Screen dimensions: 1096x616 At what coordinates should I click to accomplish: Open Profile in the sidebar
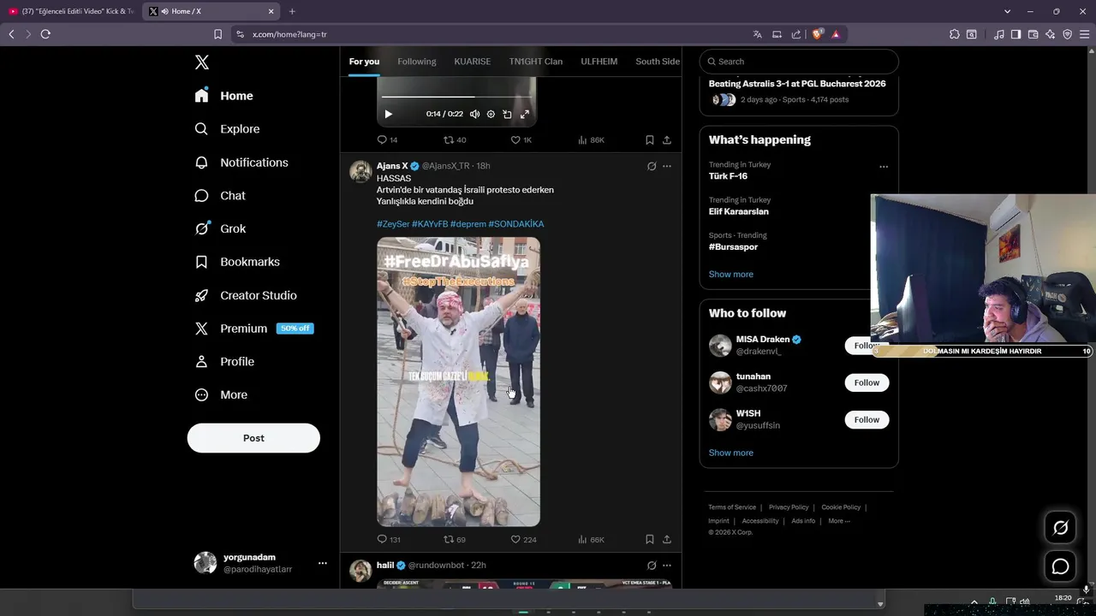[x=224, y=362]
